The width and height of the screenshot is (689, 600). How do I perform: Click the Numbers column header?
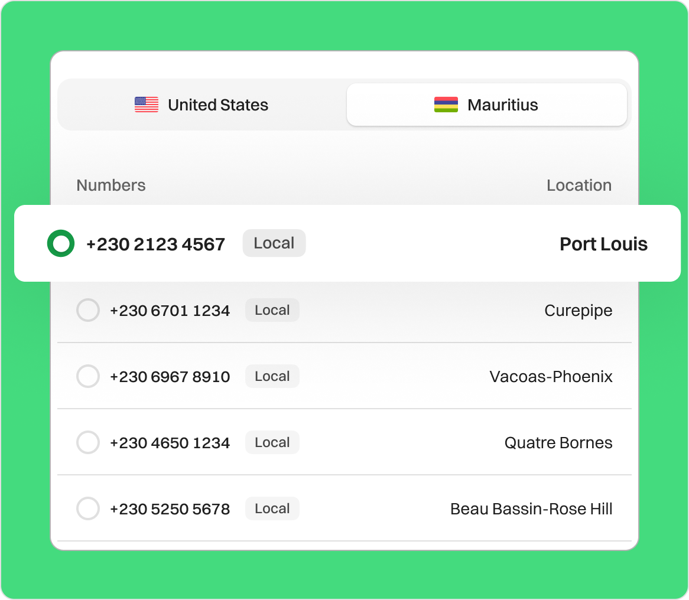pyautogui.click(x=111, y=185)
